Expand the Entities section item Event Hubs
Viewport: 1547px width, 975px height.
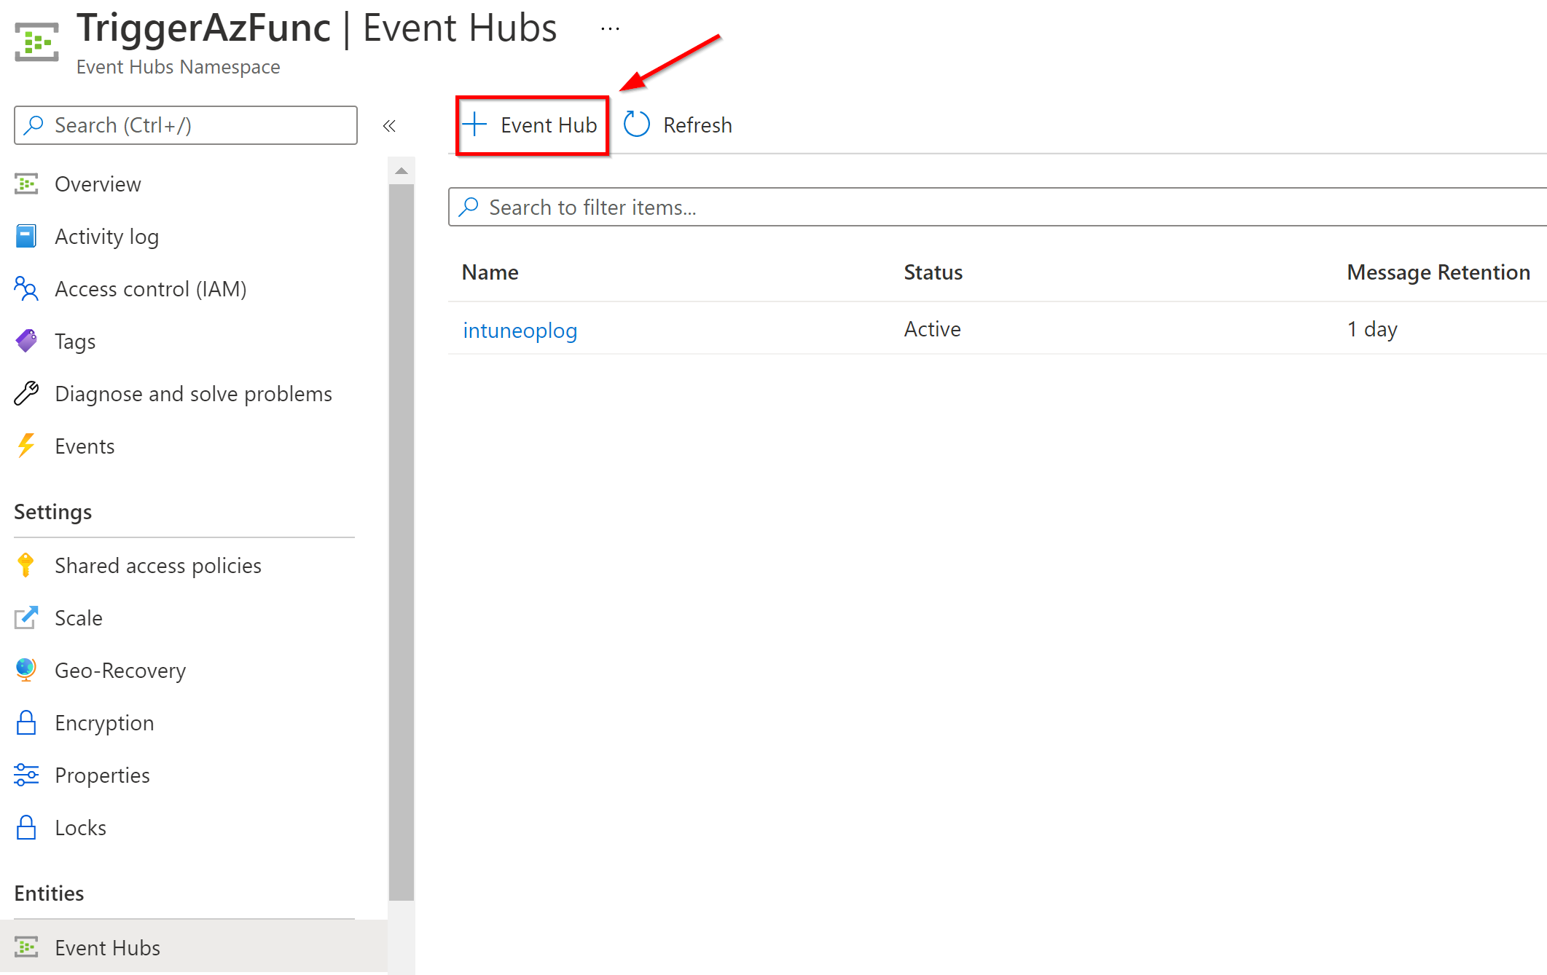tap(107, 947)
